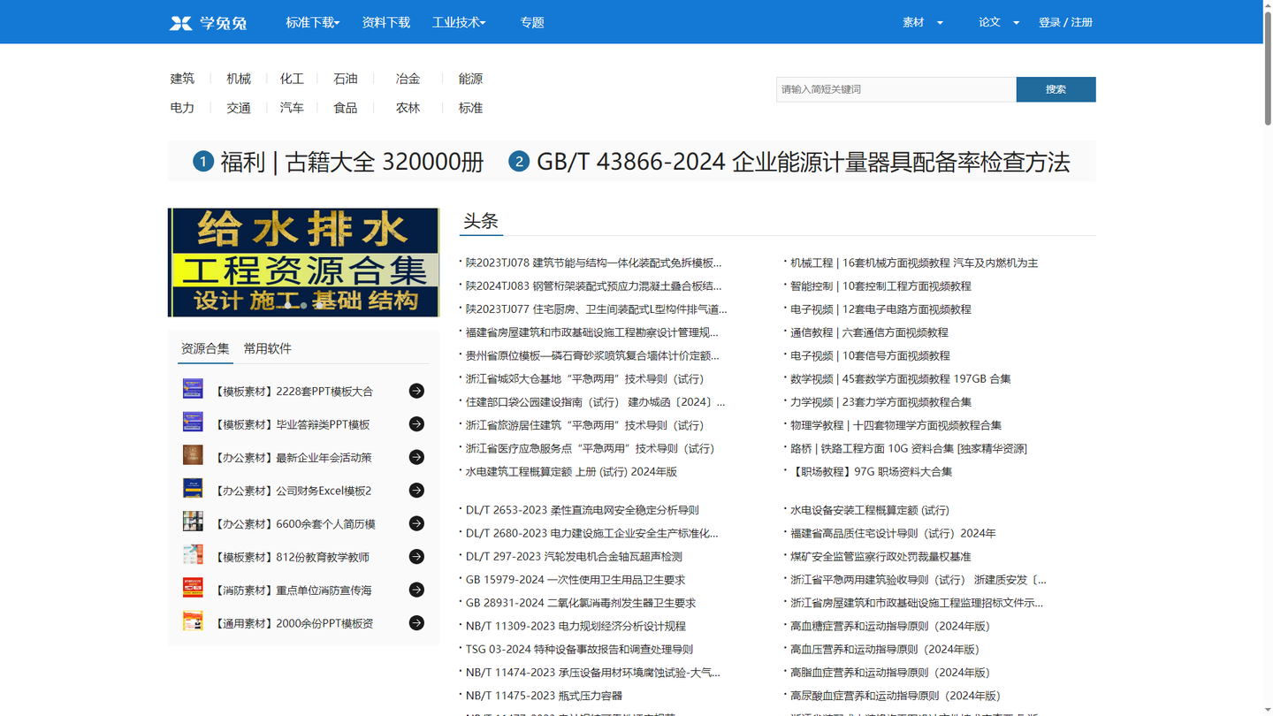Click the 学兔兔 site logo
This screenshot has height=716, width=1273.
[208, 22]
